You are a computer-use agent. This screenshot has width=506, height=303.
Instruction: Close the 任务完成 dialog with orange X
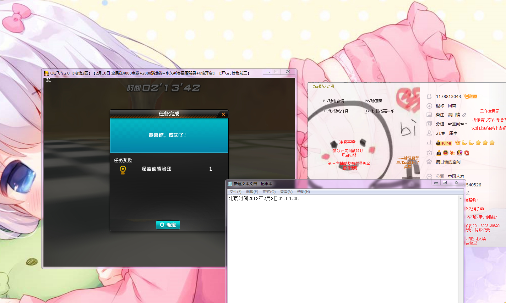click(x=223, y=114)
